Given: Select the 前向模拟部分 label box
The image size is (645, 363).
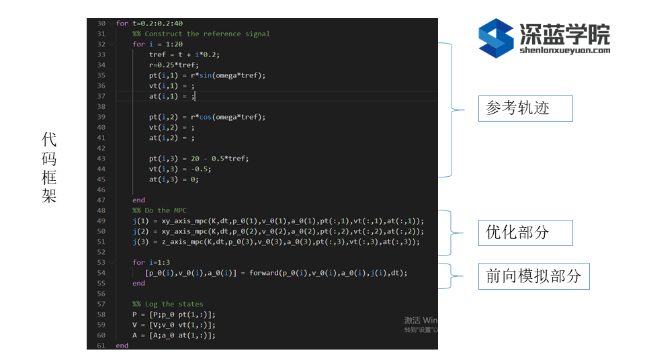Looking at the screenshot, I should coord(533,276).
